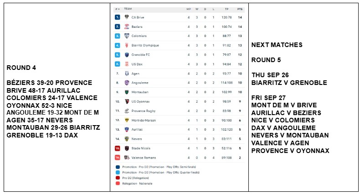
Task: Click the US Dax team crest
Action: tap(127, 64)
